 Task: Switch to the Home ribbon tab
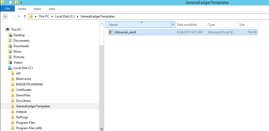22,9
